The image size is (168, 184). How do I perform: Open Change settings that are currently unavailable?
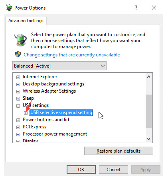point(72,55)
